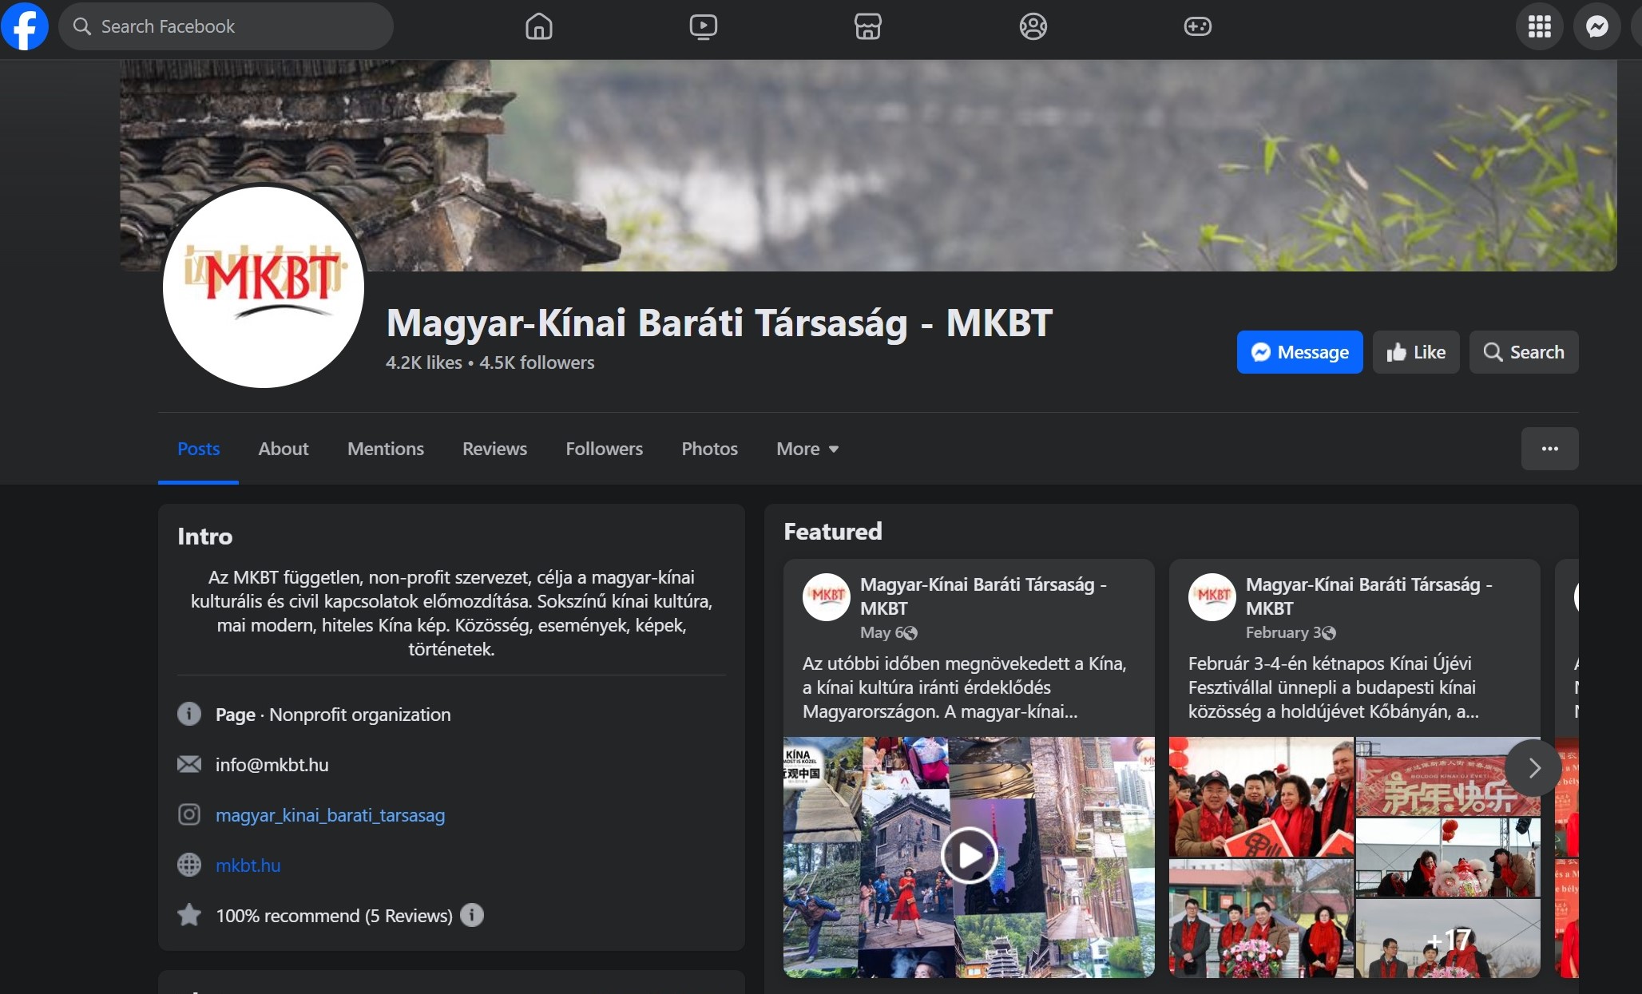
Task: Expand the More tab dropdown
Action: 807,449
